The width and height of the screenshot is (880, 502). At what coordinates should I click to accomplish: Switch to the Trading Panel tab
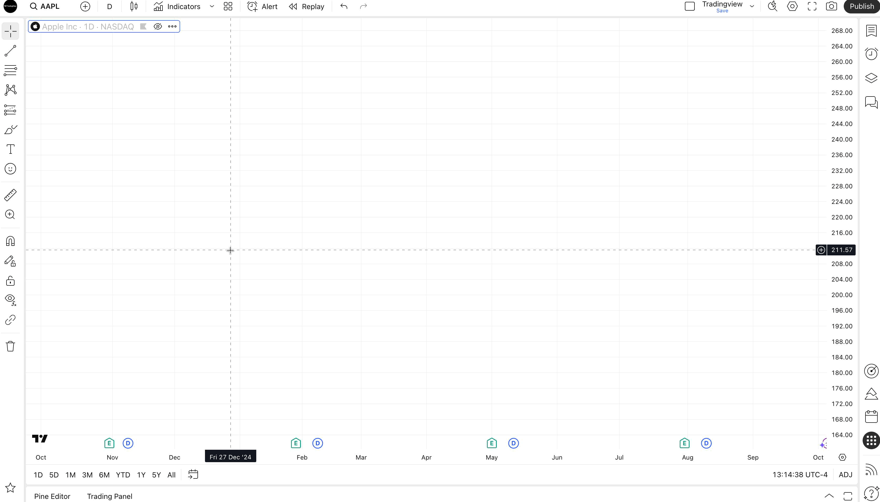pos(109,496)
